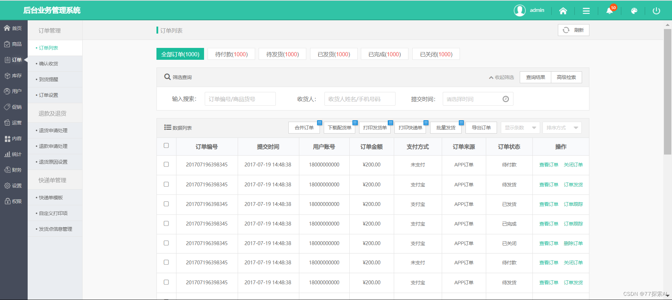Check the row with first 订单发货 action
Image resolution: width=672 pixels, height=300 pixels.
tap(166, 184)
